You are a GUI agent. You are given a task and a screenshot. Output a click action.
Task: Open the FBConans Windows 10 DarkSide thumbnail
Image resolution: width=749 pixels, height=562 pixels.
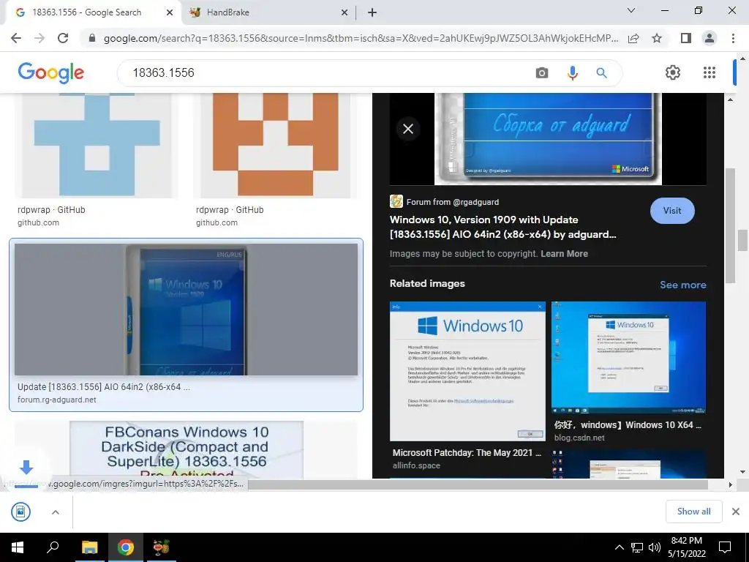click(187, 450)
